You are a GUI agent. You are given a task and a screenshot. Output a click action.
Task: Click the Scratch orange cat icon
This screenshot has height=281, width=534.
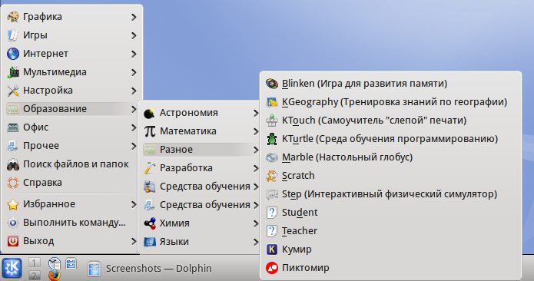(x=272, y=176)
